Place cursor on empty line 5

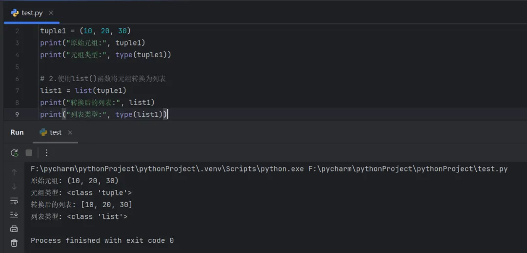point(146,67)
